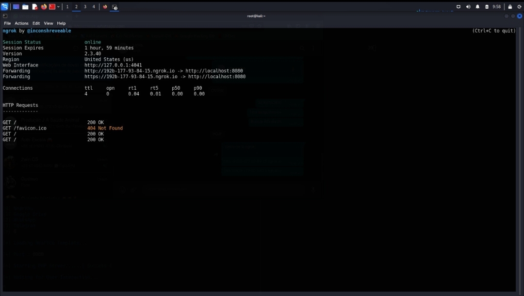Open the View menu
524x296 pixels.
(x=49, y=23)
